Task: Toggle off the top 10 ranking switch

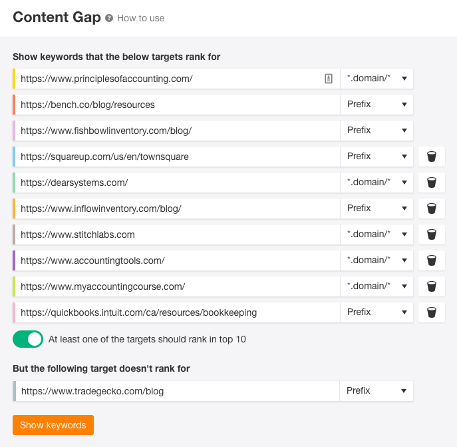Action: [28, 339]
